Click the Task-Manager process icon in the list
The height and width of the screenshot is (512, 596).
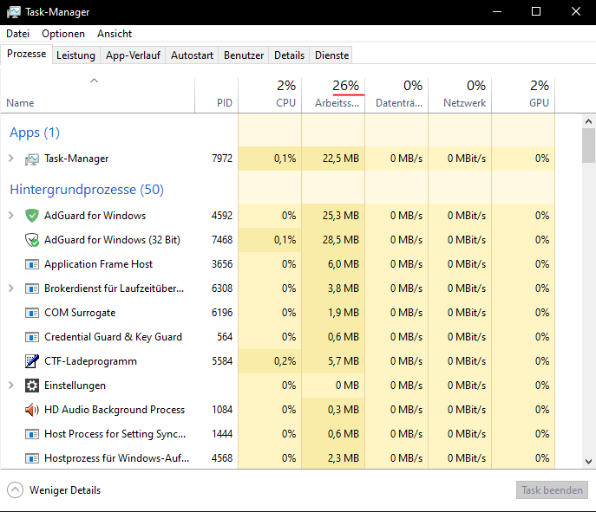[32, 159]
